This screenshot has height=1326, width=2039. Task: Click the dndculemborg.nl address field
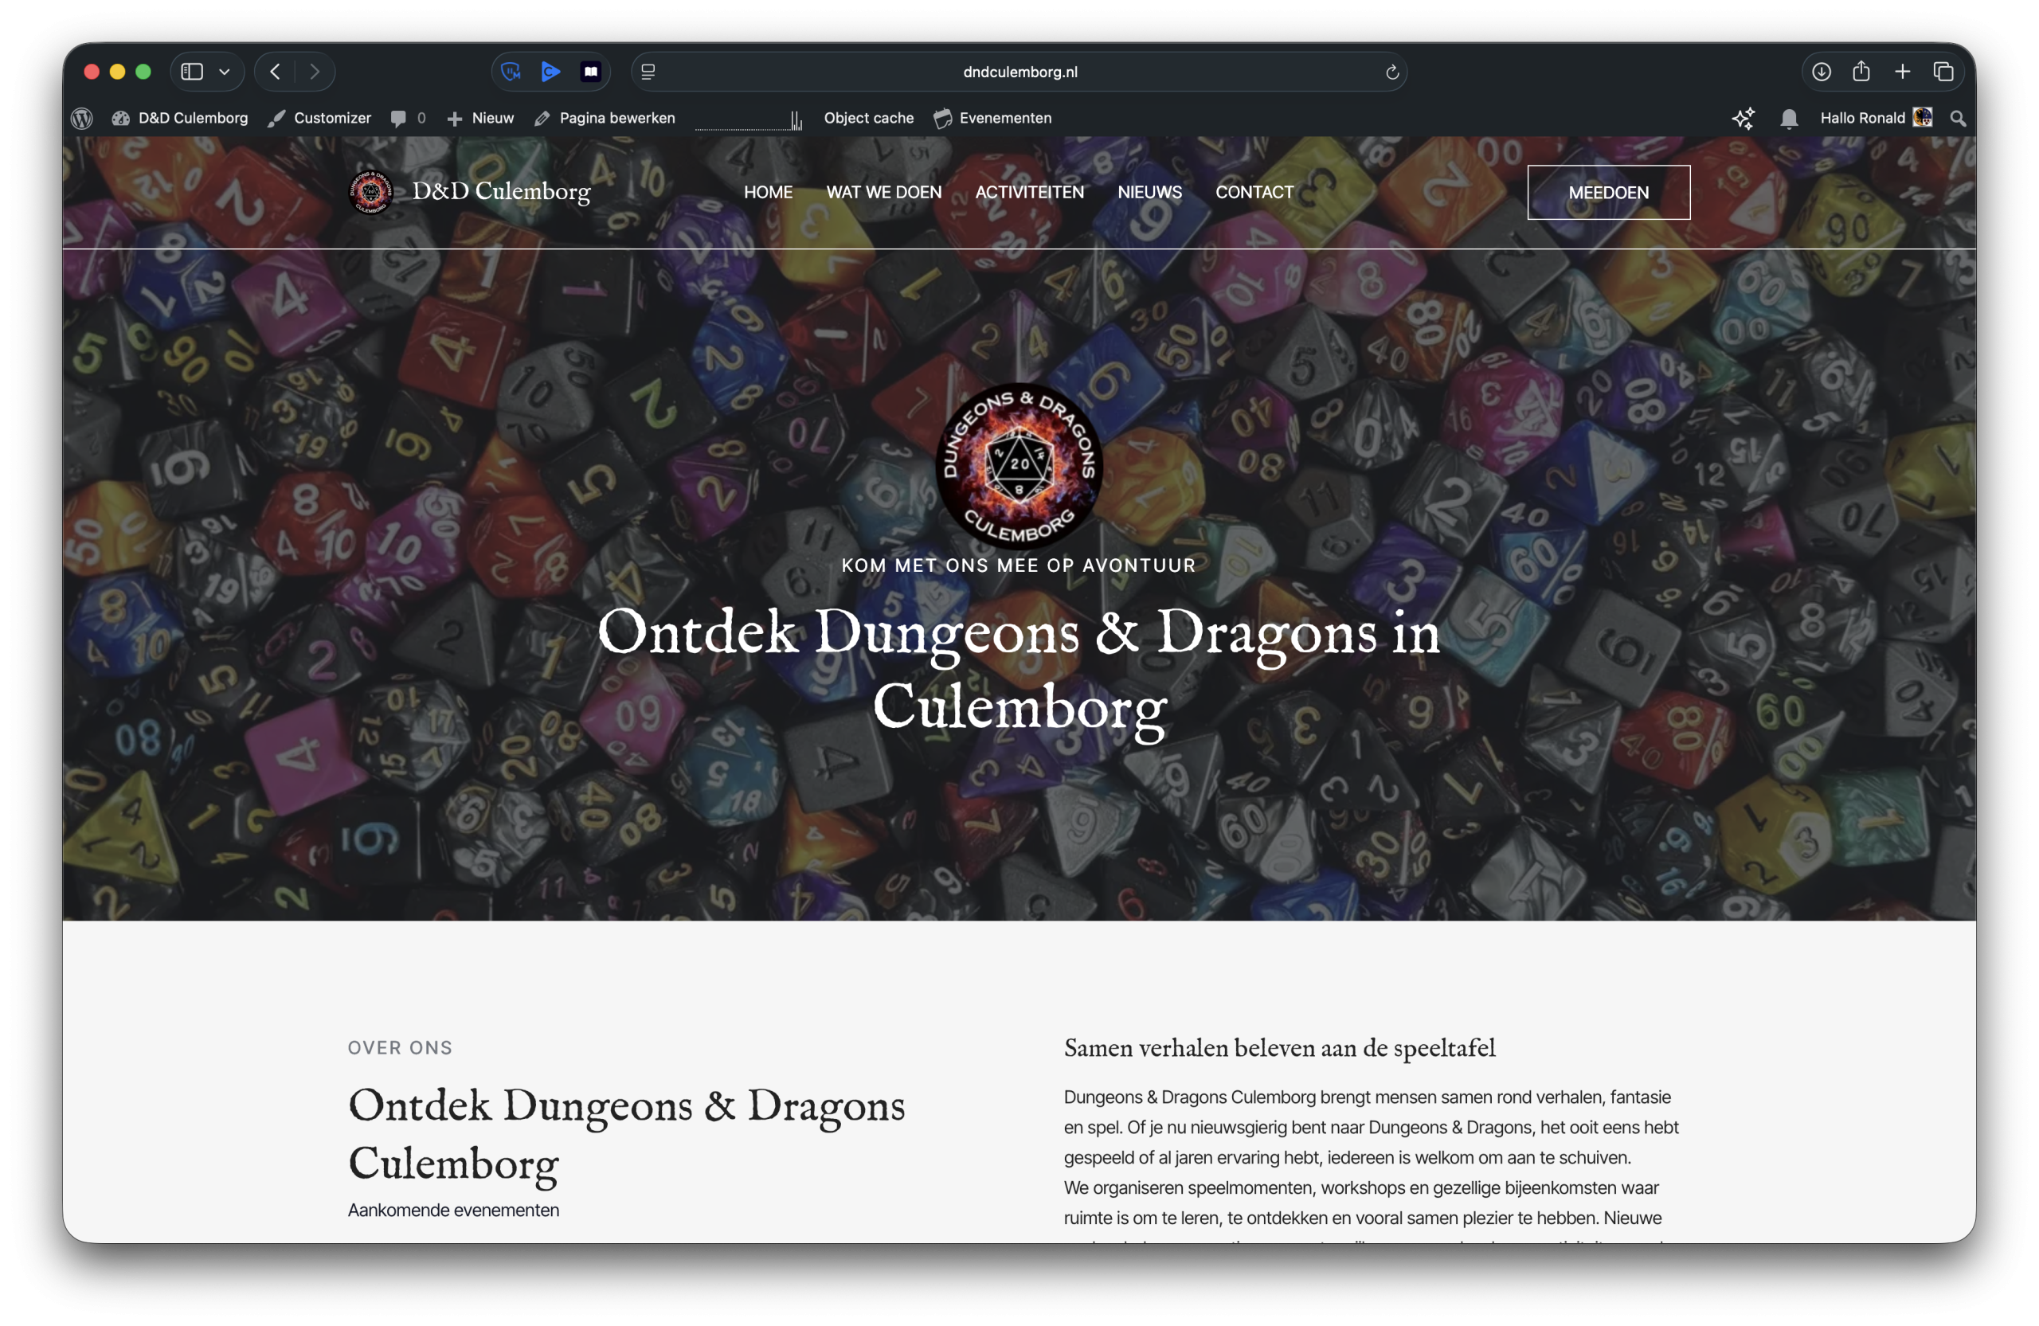(1019, 72)
